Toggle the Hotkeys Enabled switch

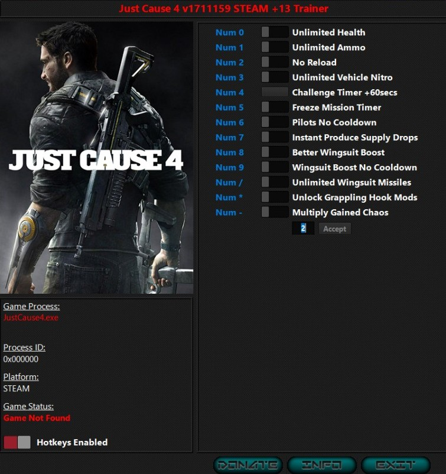pos(17,442)
